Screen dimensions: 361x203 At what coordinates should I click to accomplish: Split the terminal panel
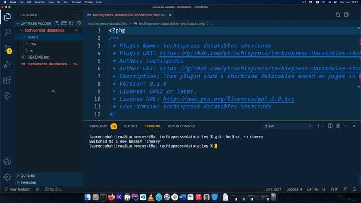click(331, 126)
